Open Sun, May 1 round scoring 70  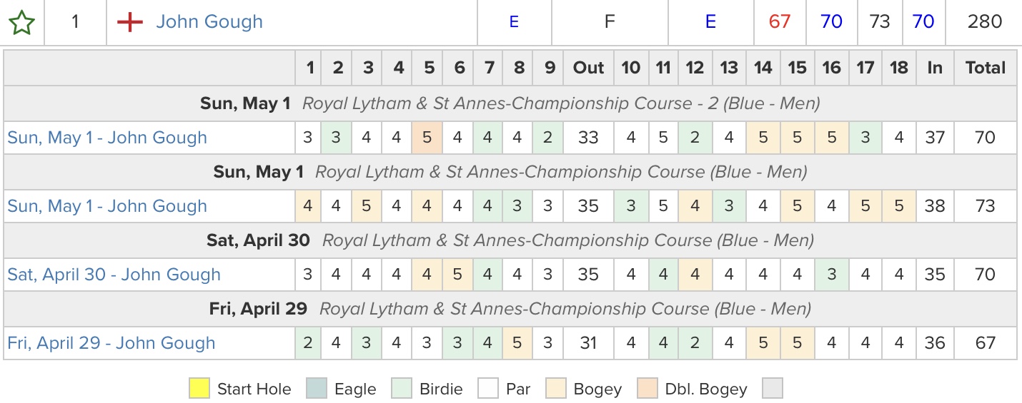(107, 138)
